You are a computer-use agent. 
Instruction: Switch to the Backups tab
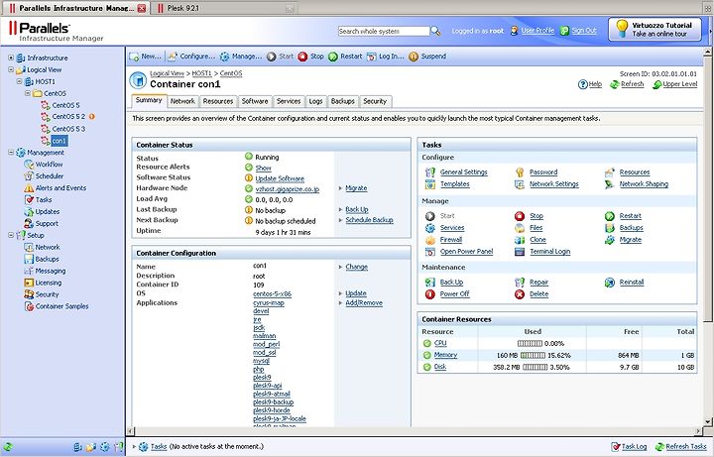(343, 101)
